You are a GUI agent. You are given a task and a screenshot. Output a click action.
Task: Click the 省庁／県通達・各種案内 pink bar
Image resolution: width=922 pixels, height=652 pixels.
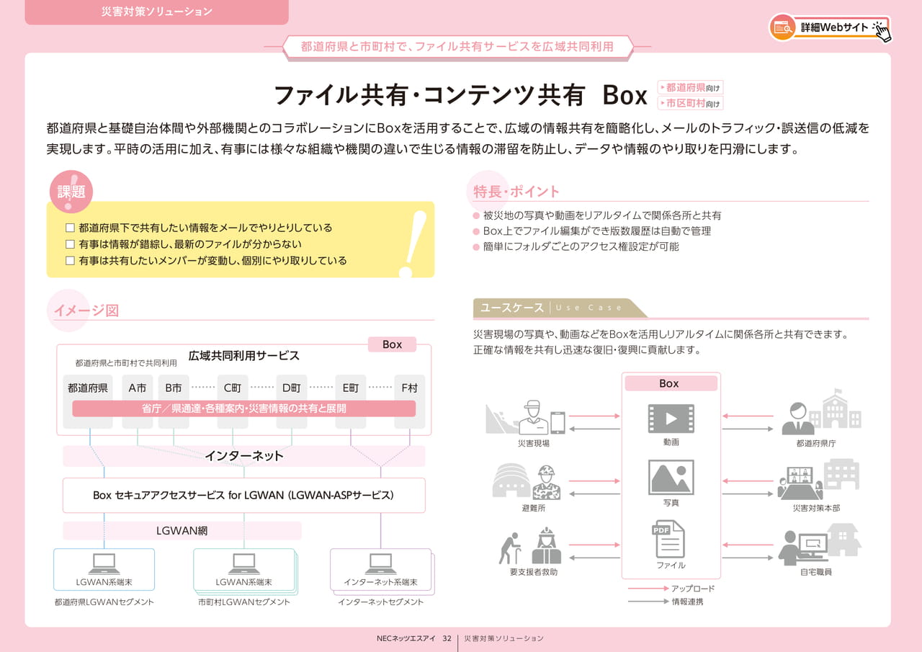[244, 408]
